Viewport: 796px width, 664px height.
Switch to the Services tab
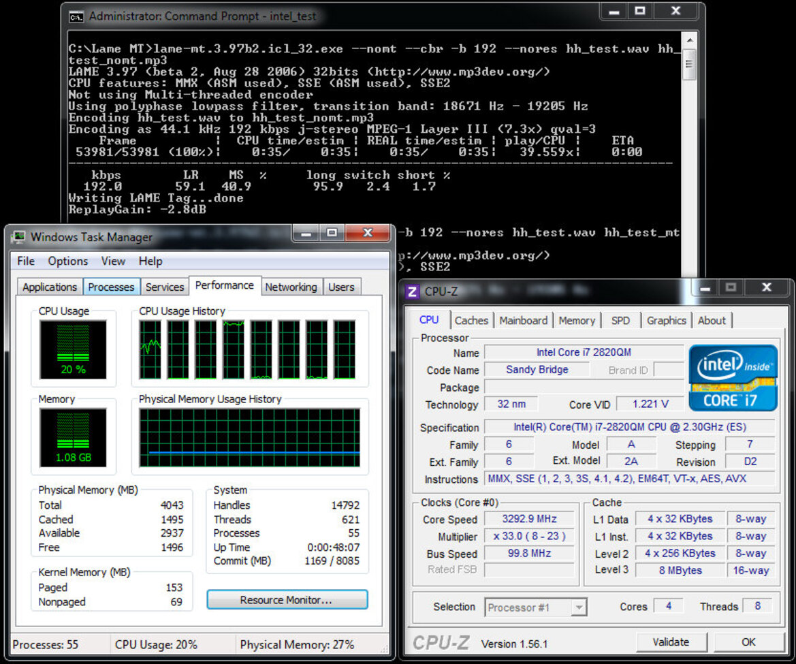165,287
